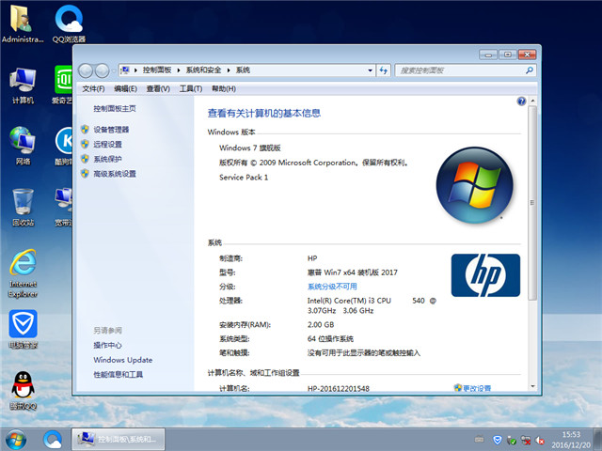
Task: Click the HP manufacturer logo
Action: pyautogui.click(x=485, y=275)
